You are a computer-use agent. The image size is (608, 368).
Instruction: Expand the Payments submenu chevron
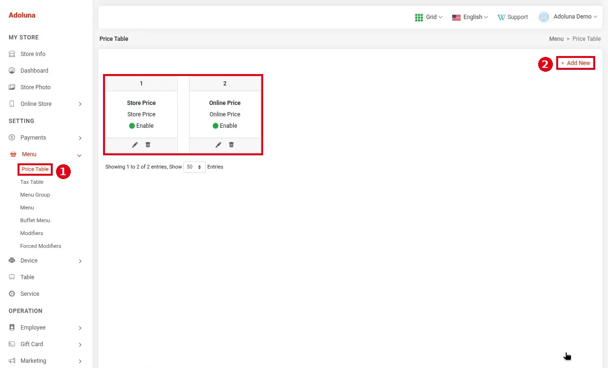pyautogui.click(x=80, y=138)
